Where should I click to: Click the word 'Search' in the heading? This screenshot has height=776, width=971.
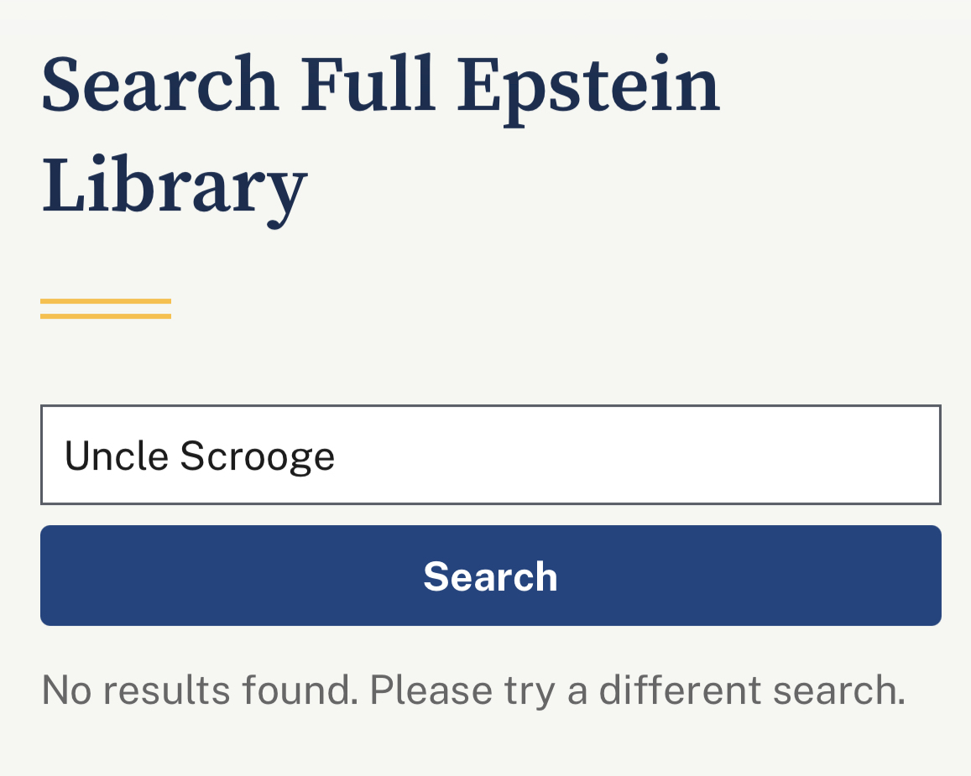tap(159, 86)
